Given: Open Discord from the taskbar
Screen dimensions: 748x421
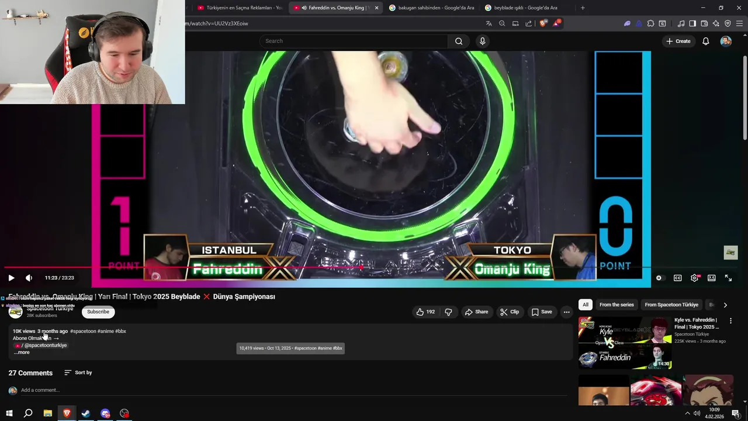Looking at the screenshot, I should [105, 413].
